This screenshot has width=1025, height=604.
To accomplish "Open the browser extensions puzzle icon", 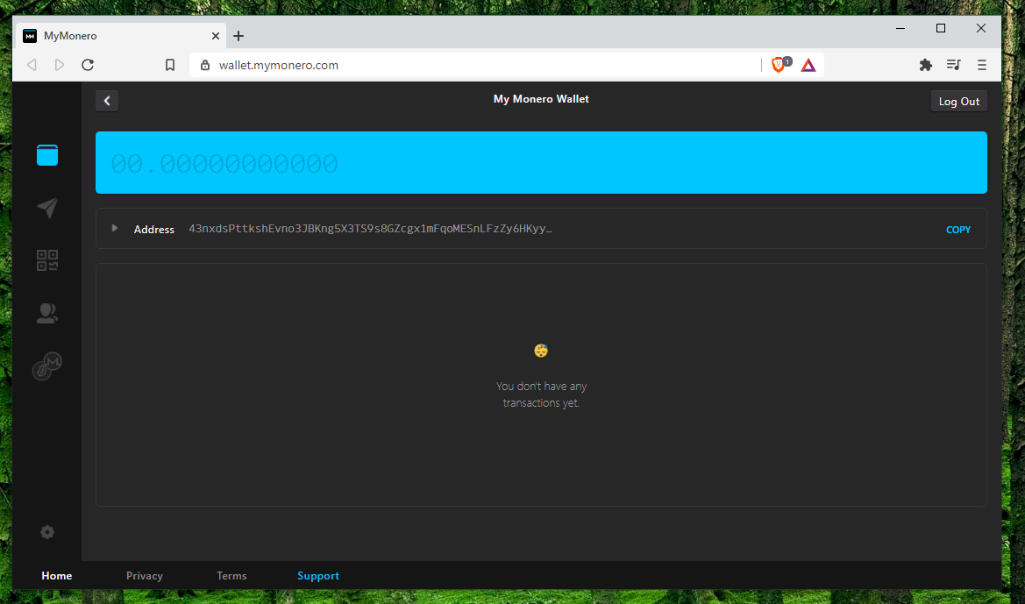I will tap(926, 65).
